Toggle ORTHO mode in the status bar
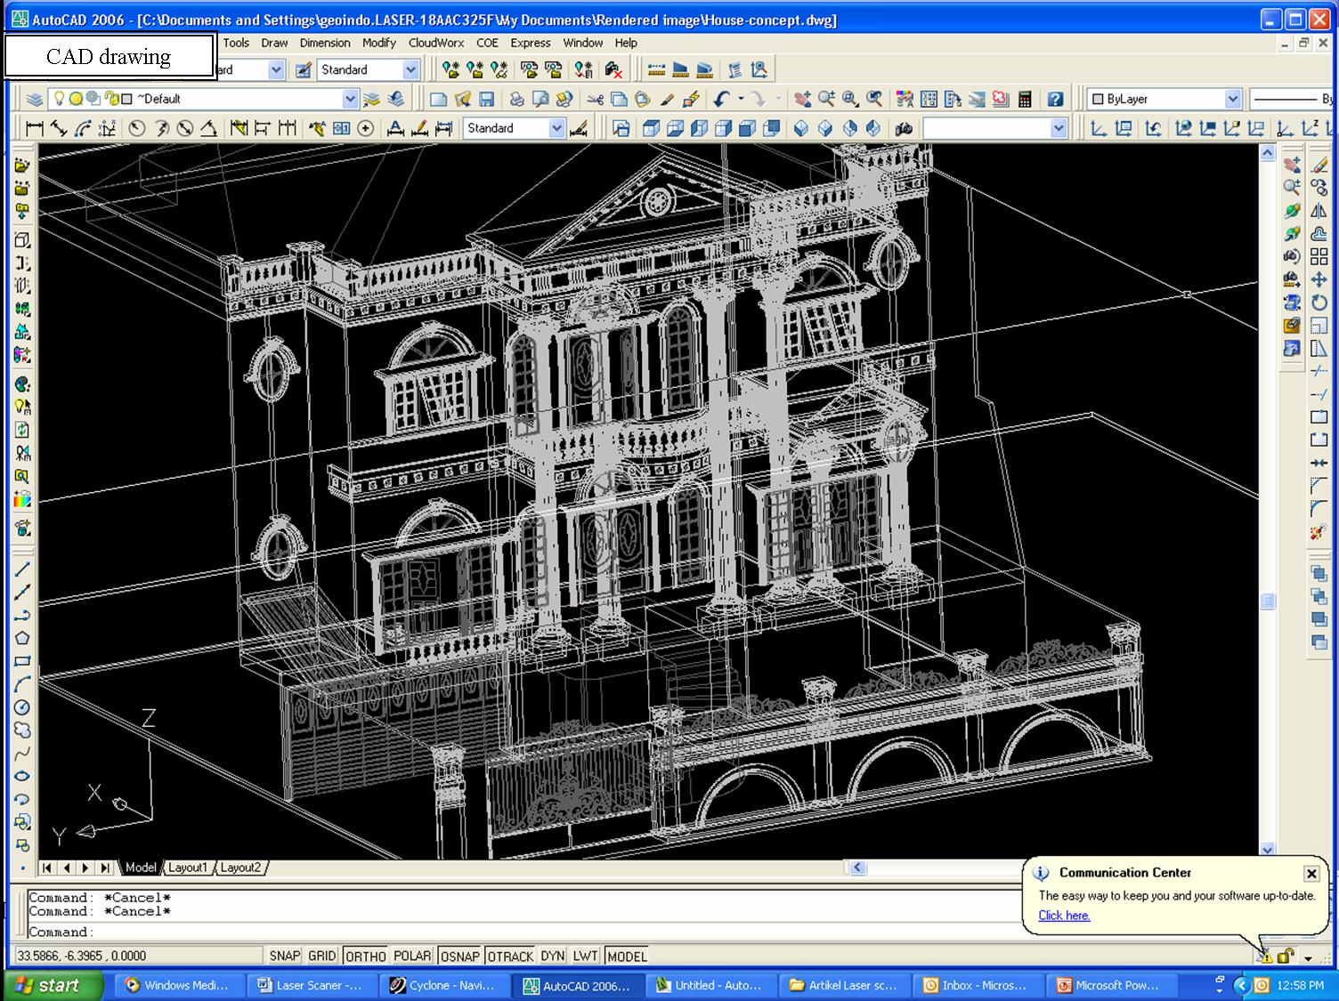The image size is (1339, 1001). coord(365,956)
